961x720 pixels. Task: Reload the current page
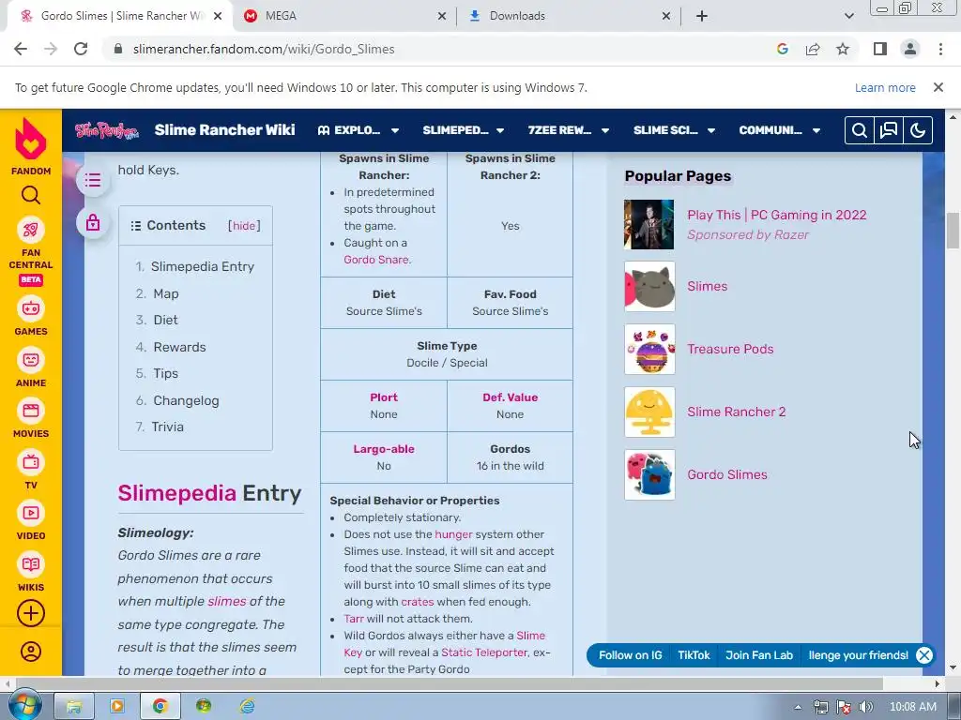coord(81,49)
